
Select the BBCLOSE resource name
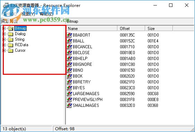point(81,53)
